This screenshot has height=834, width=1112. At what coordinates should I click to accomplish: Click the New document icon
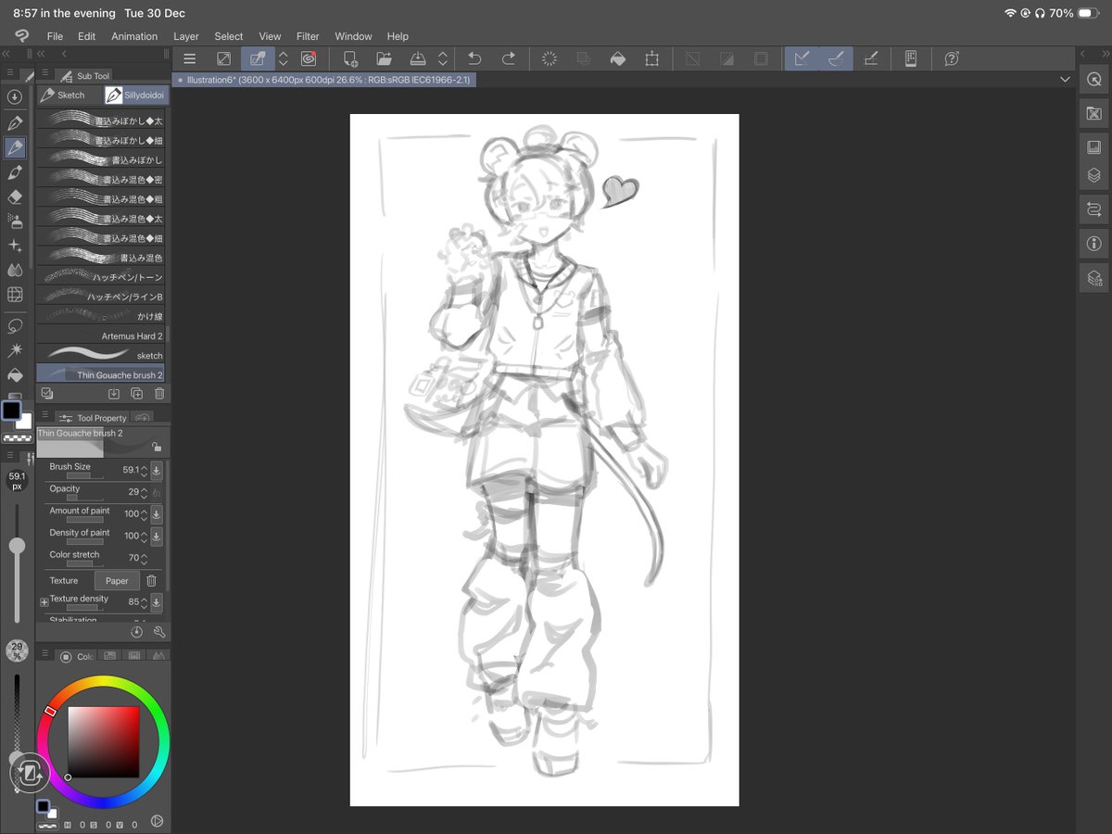350,58
